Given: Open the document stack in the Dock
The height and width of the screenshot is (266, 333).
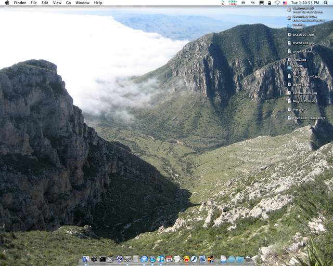Looking at the screenshot, I should (x=223, y=259).
